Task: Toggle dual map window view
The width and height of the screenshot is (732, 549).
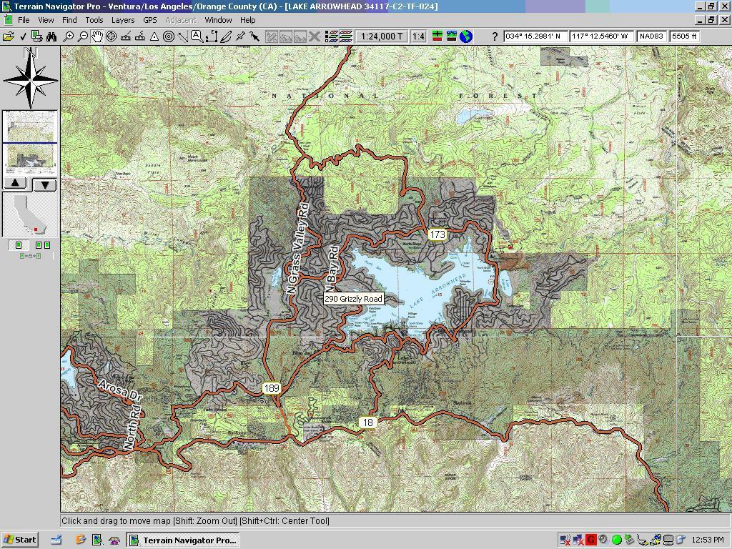Action: pyautogui.click(x=42, y=245)
